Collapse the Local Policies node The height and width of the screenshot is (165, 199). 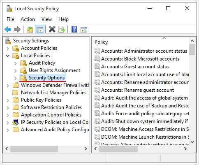coord(8,56)
